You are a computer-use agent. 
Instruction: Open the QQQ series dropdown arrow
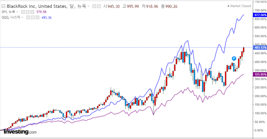[22, 18]
